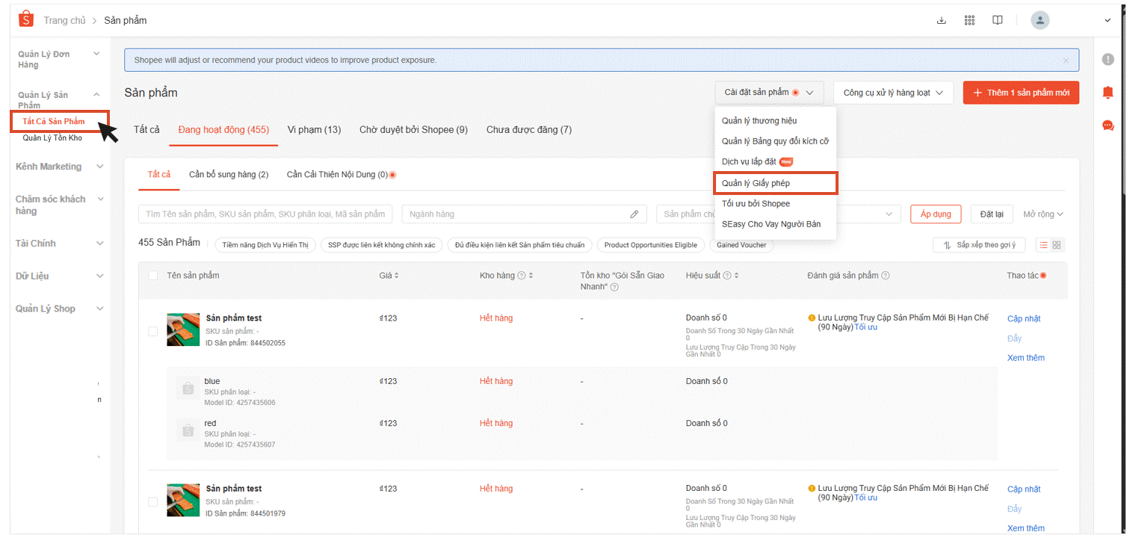Click Cập nhật for product ID 844502055
The image size is (1136, 538).
tap(1024, 319)
